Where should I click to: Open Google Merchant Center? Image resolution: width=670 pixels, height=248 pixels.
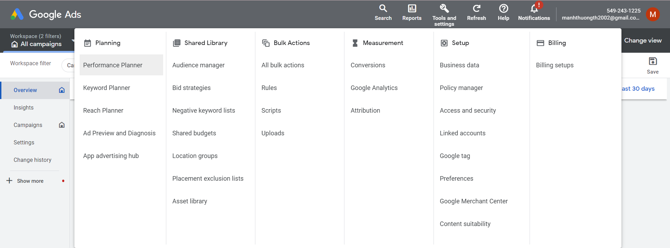(x=474, y=201)
